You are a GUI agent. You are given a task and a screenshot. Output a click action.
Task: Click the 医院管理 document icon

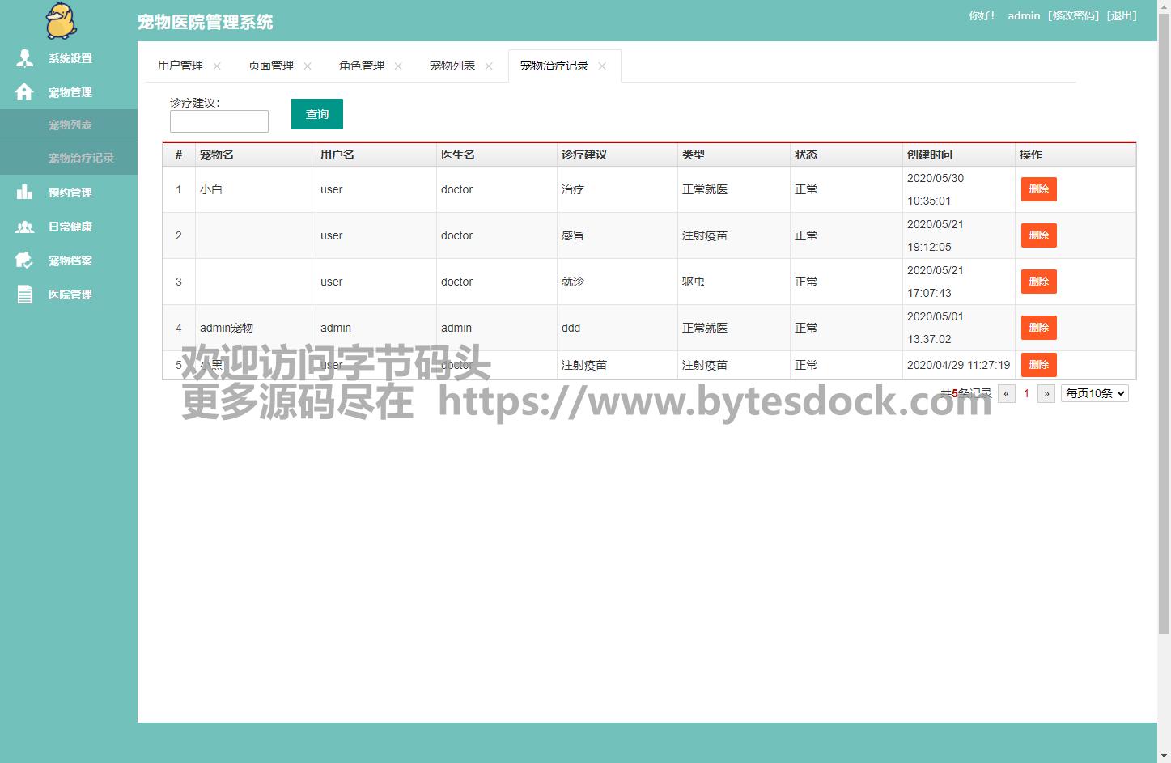tap(24, 295)
